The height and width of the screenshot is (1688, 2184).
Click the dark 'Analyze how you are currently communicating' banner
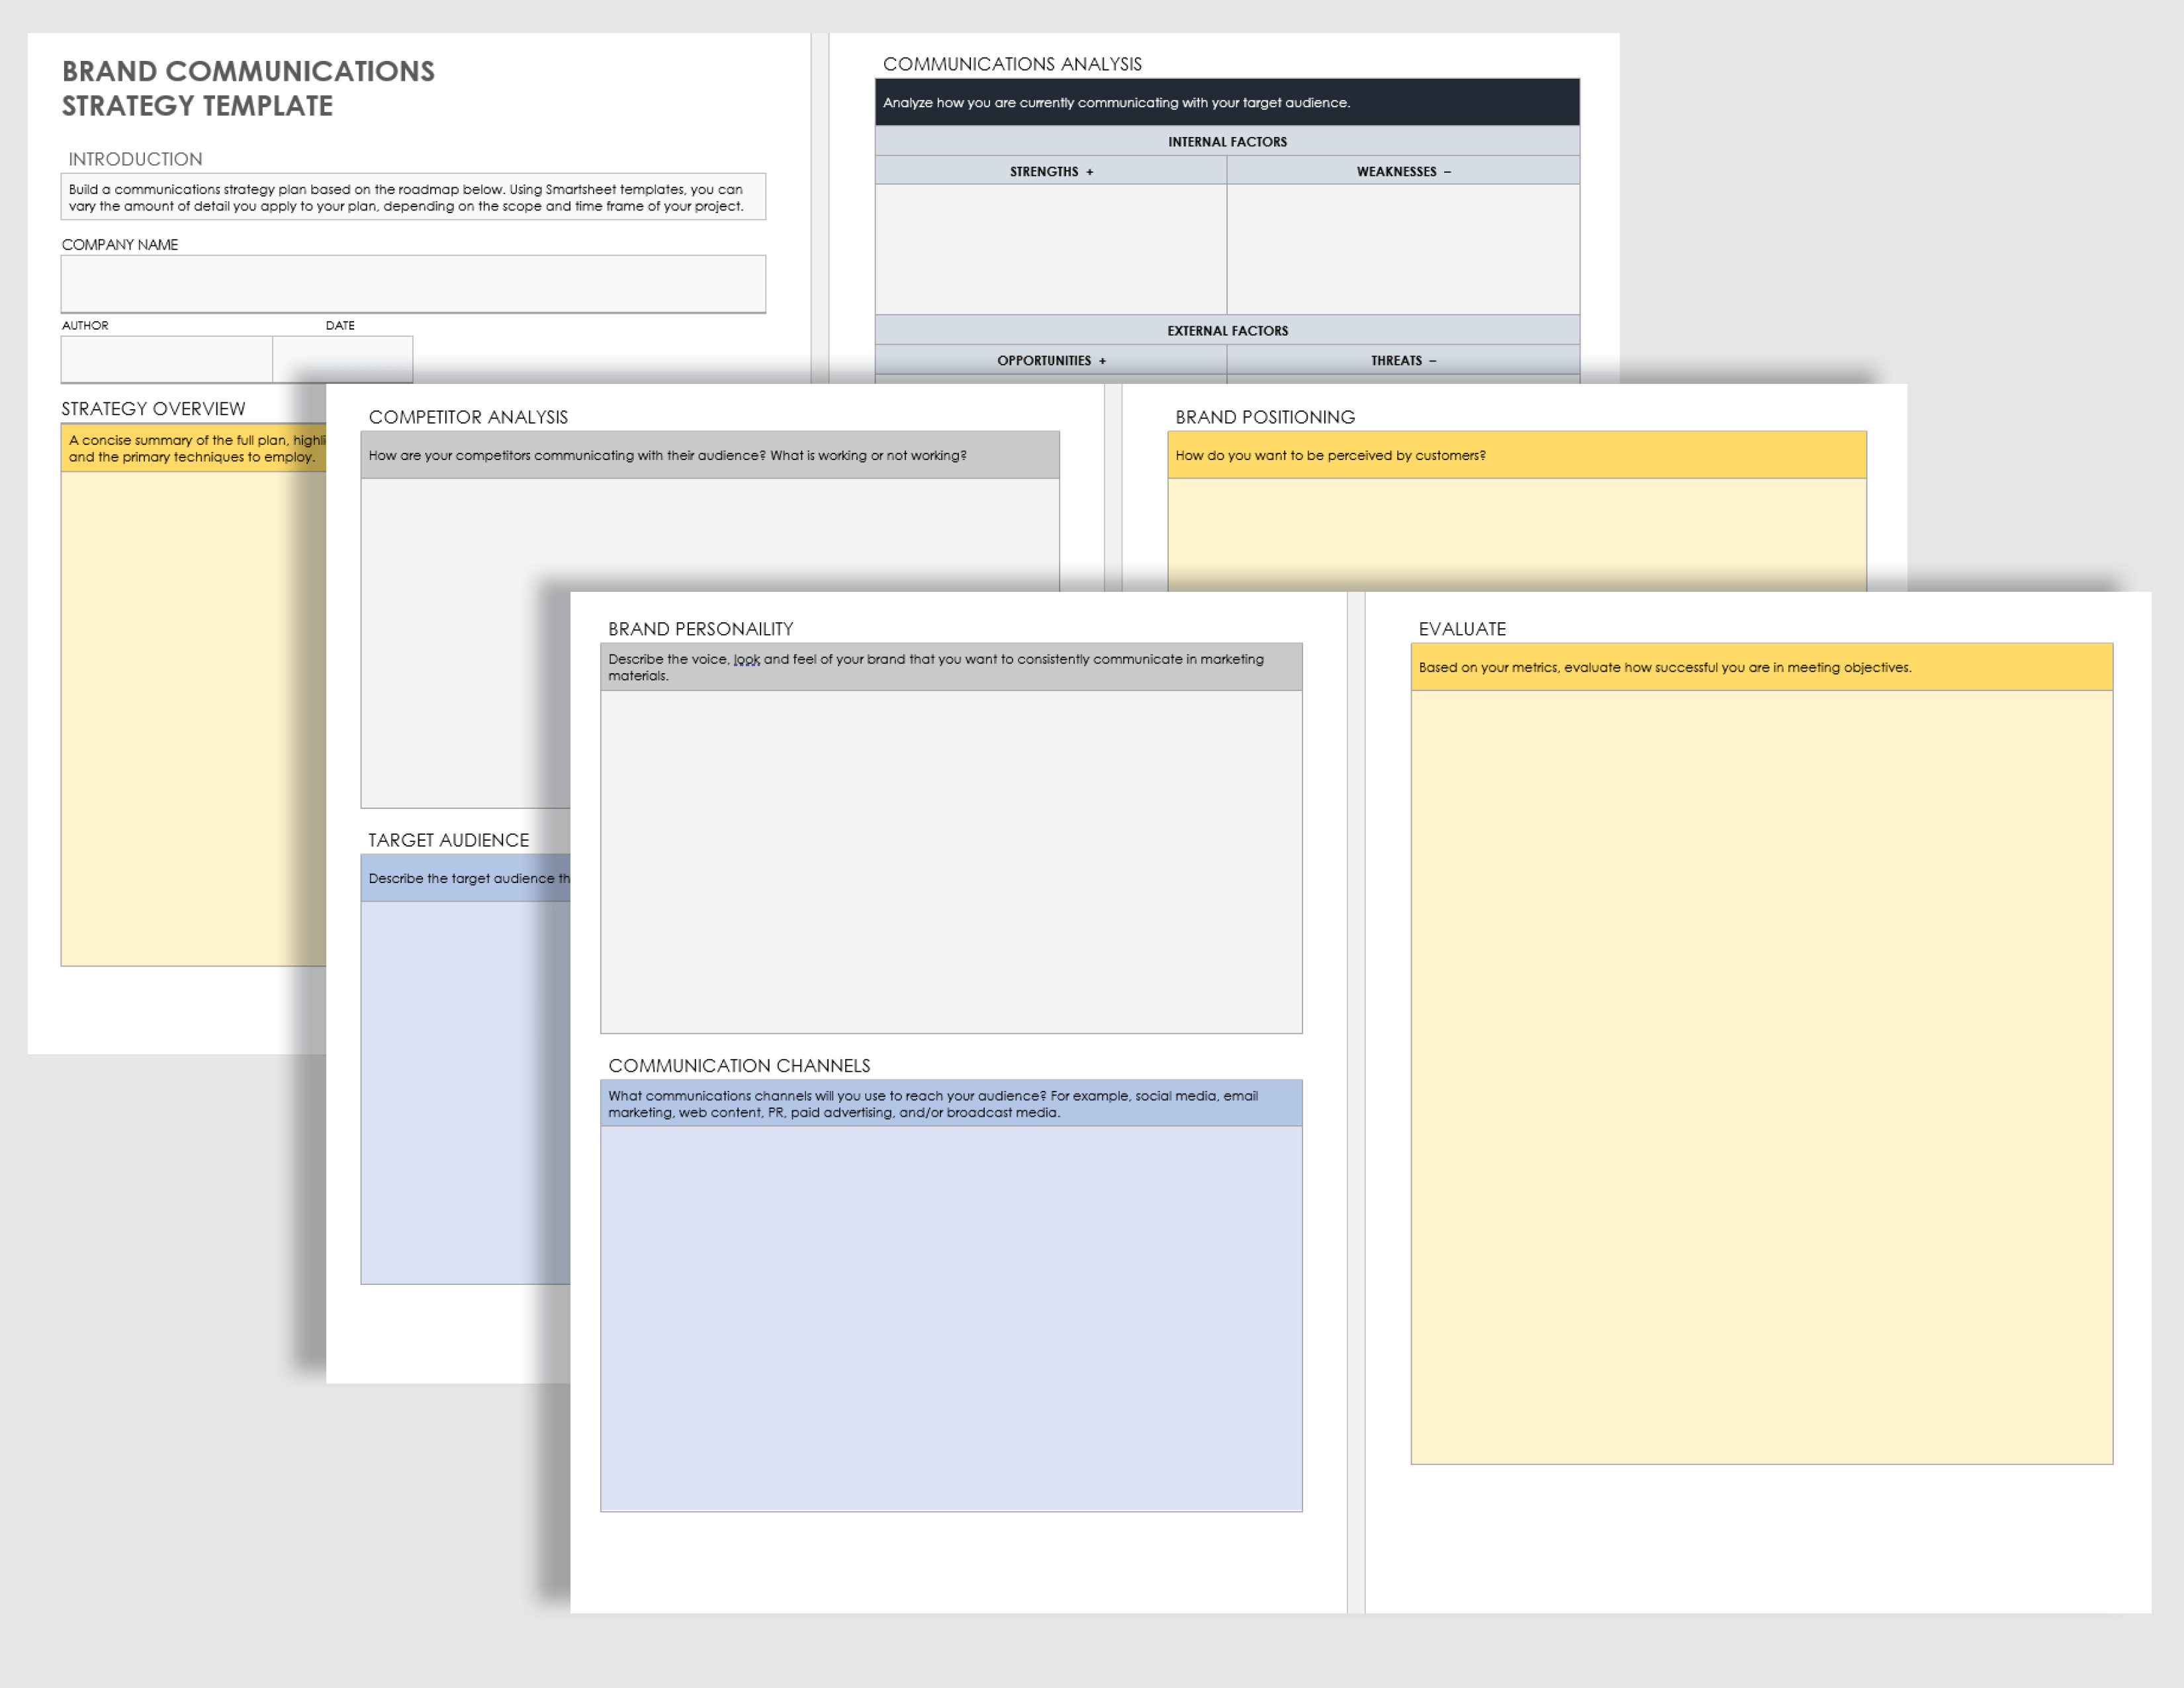1227,102
